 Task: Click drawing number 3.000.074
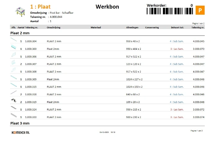click(x=198, y=117)
